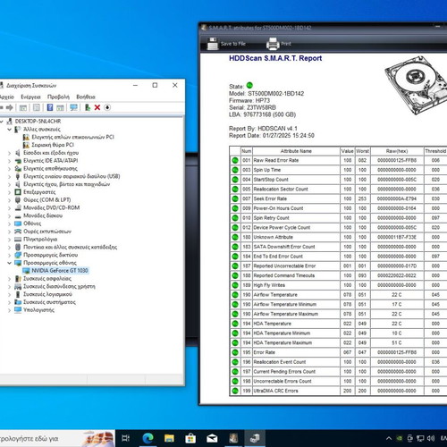Expand Ελεγκτές αποθήκευσης category
This screenshot has width=447, height=447.
(10, 169)
